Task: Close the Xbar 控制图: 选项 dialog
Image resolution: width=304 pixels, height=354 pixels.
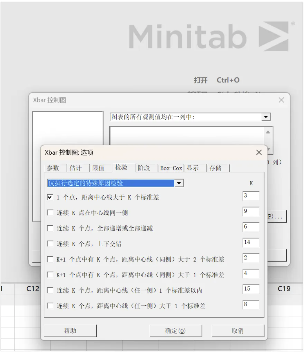Action: [x=259, y=153]
